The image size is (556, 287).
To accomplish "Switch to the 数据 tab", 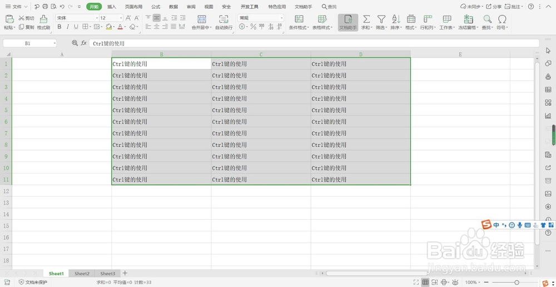I will click(x=173, y=6).
